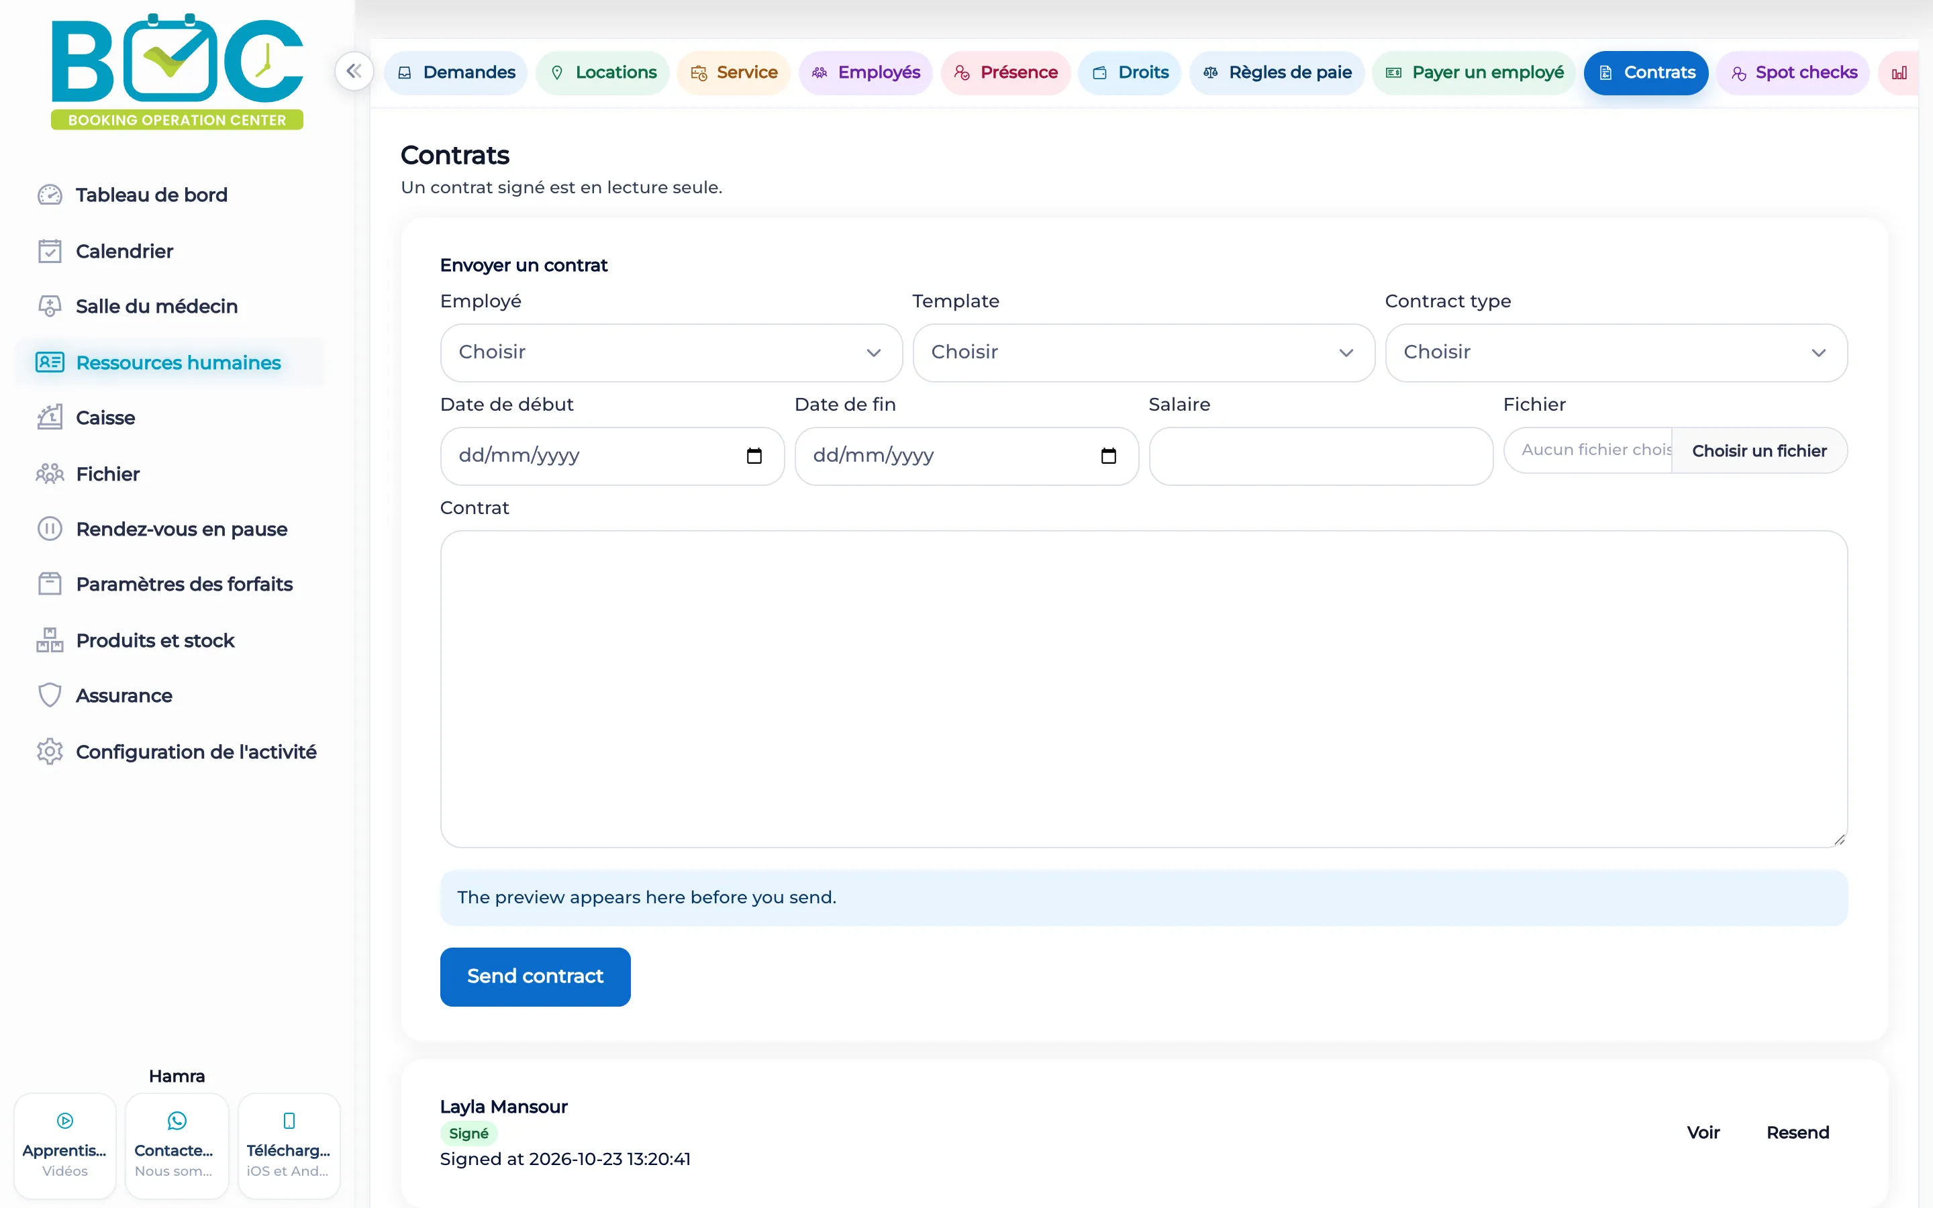Click the Salaire input field
This screenshot has width=1933, height=1208.
point(1321,456)
